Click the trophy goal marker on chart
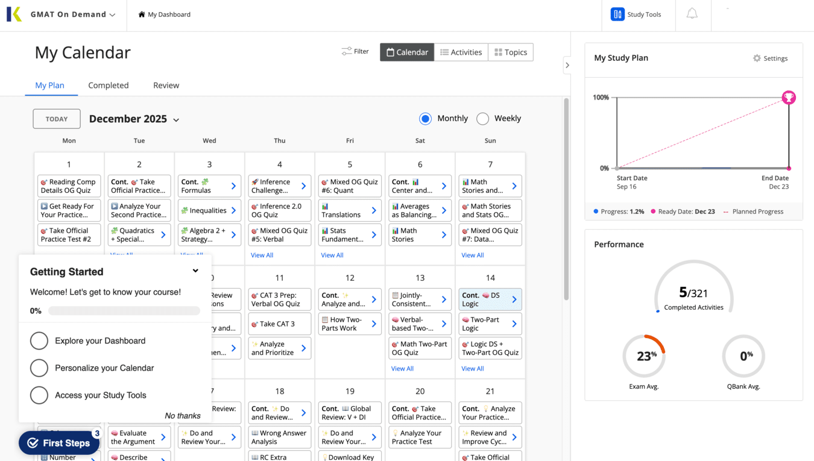 [x=788, y=98]
